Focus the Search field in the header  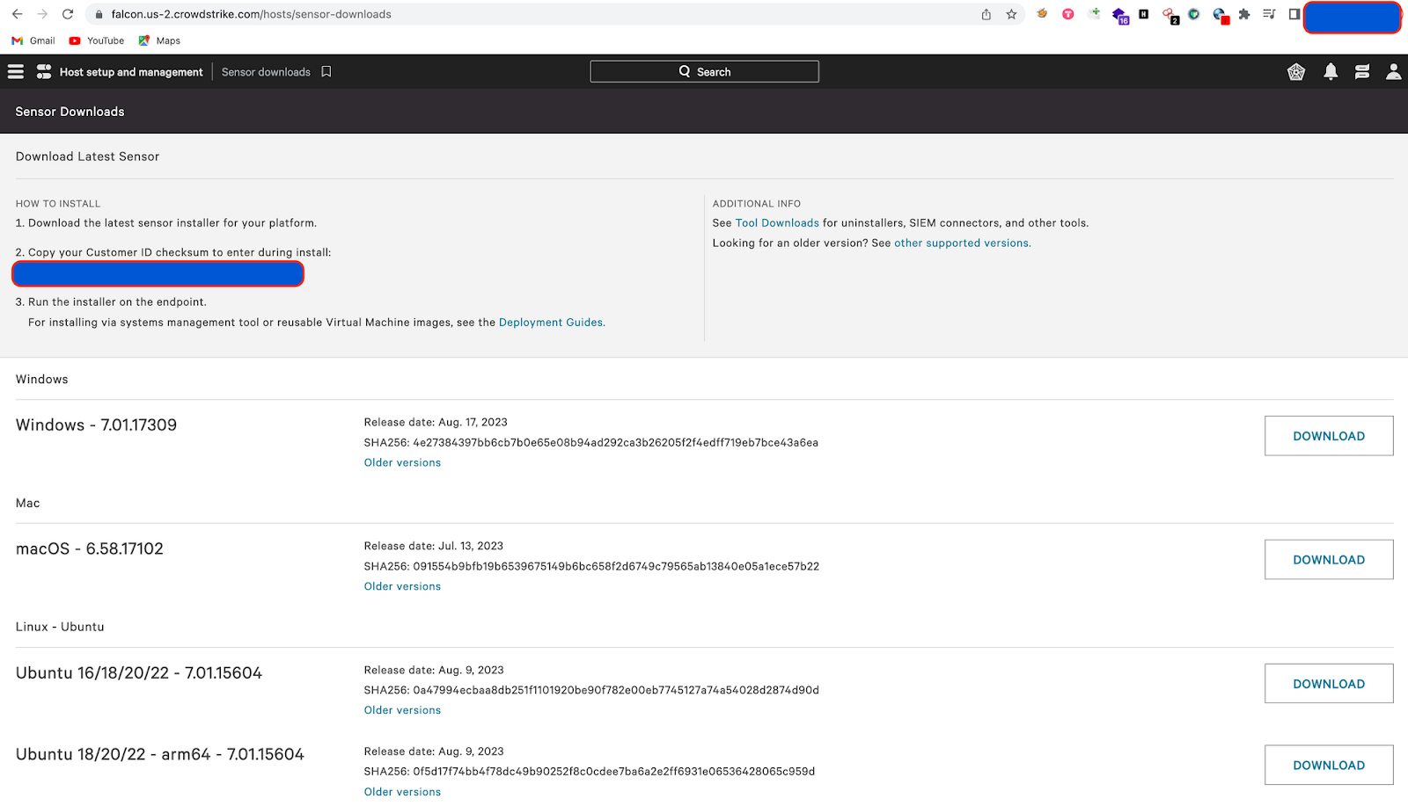point(704,72)
